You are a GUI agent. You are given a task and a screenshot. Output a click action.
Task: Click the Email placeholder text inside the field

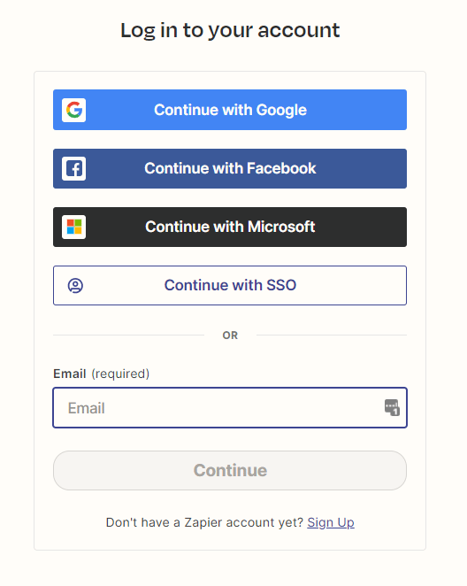(86, 408)
